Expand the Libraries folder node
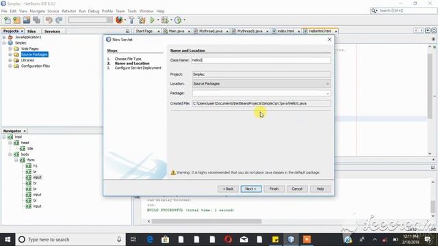438x246 pixels. click(10, 60)
